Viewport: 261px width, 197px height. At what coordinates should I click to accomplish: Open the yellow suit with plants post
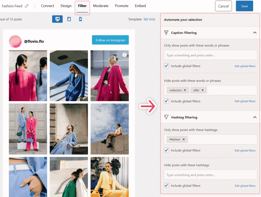[110, 177]
